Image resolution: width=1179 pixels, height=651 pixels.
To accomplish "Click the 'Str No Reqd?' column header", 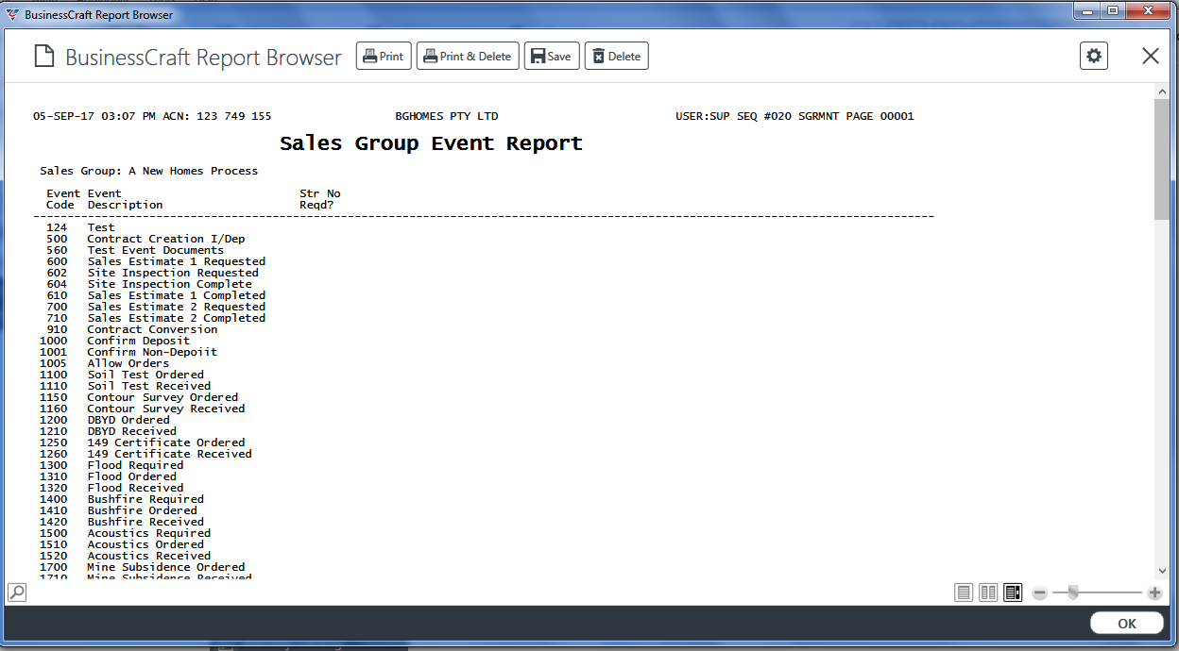I will (x=320, y=199).
